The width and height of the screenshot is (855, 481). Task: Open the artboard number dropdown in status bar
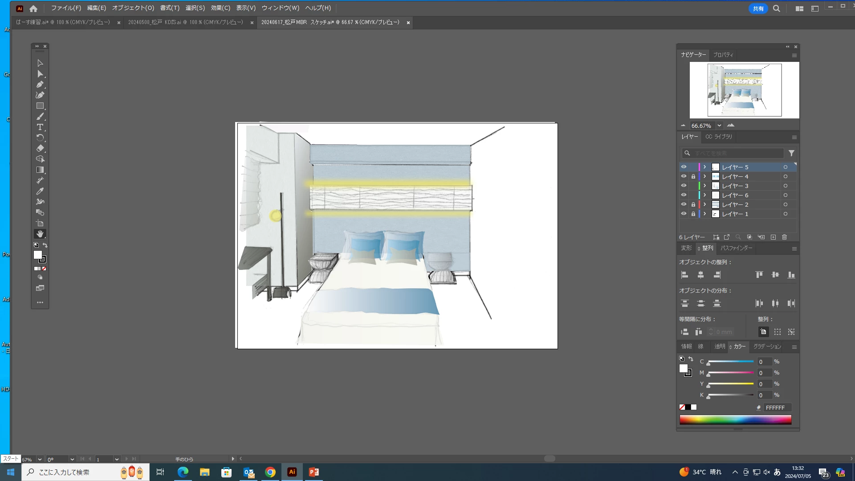tap(117, 459)
